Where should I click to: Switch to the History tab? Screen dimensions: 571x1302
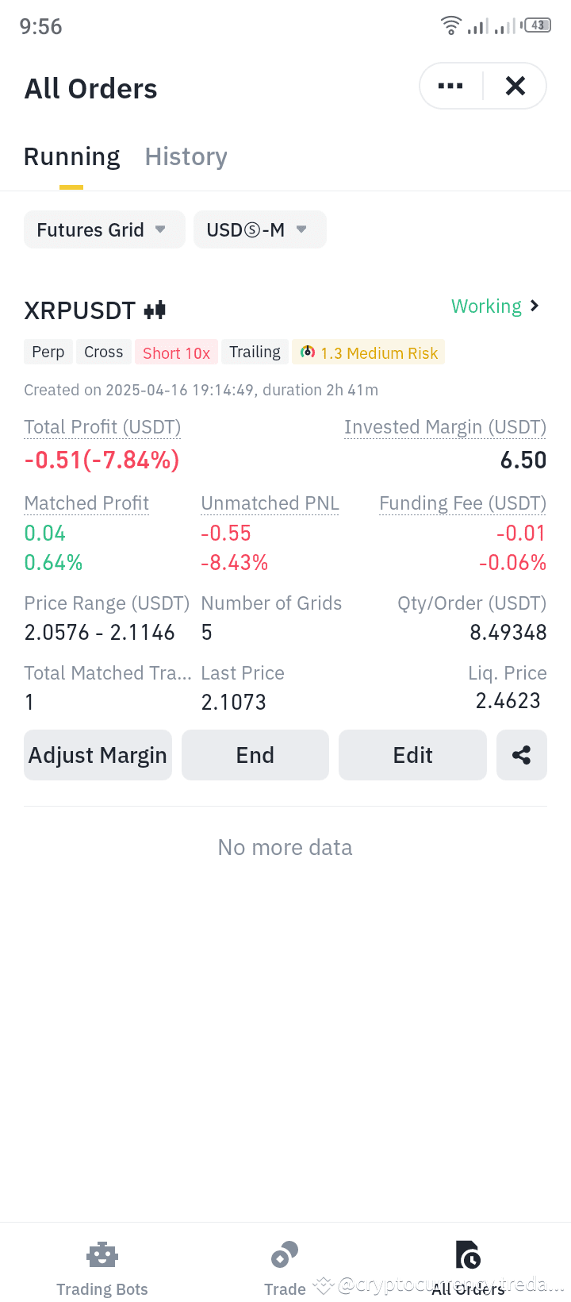click(186, 156)
